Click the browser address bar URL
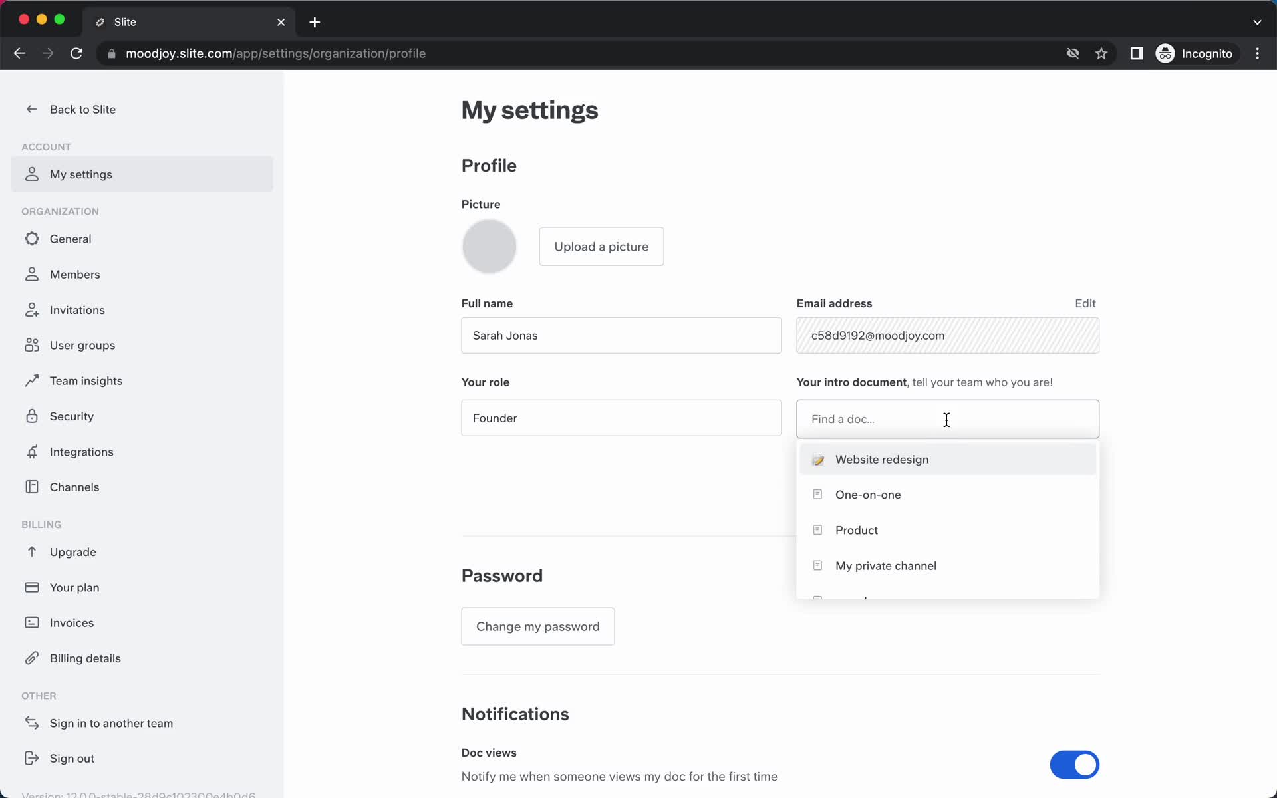The height and width of the screenshot is (798, 1277). point(275,53)
